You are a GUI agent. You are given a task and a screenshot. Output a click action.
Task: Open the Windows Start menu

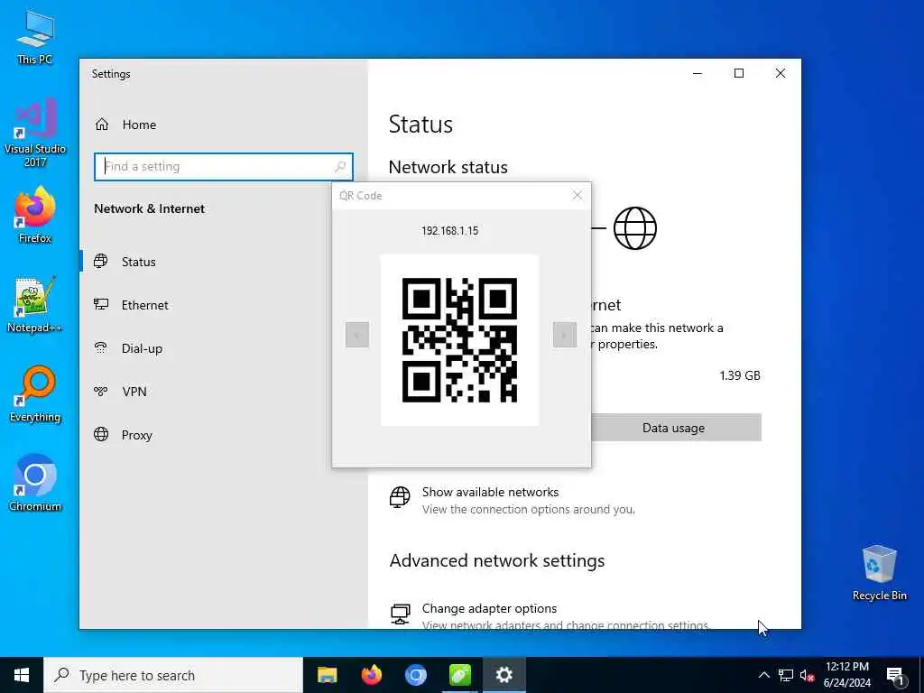pos(22,675)
